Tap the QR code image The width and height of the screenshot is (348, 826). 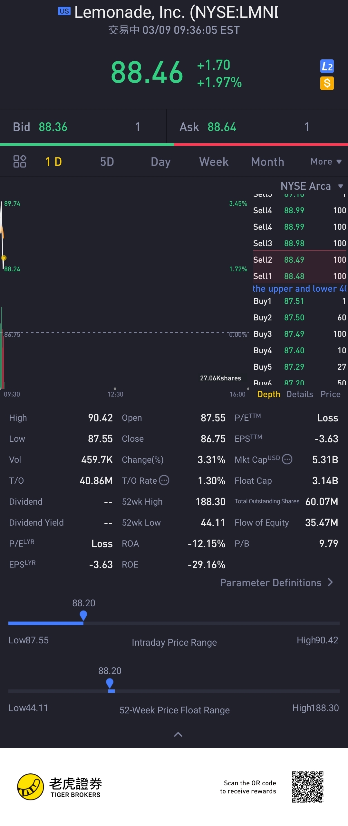tap(307, 787)
